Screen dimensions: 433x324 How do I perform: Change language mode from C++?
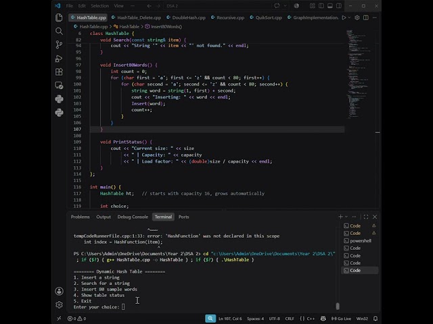311,319
